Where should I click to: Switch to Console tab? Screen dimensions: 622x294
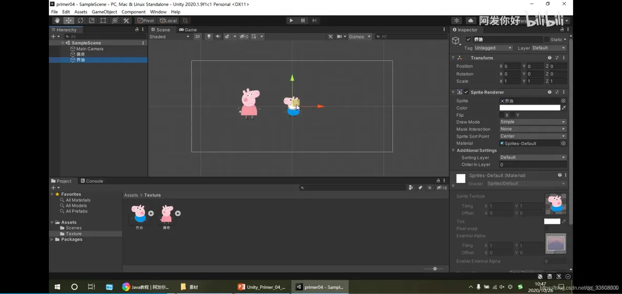(x=91, y=181)
